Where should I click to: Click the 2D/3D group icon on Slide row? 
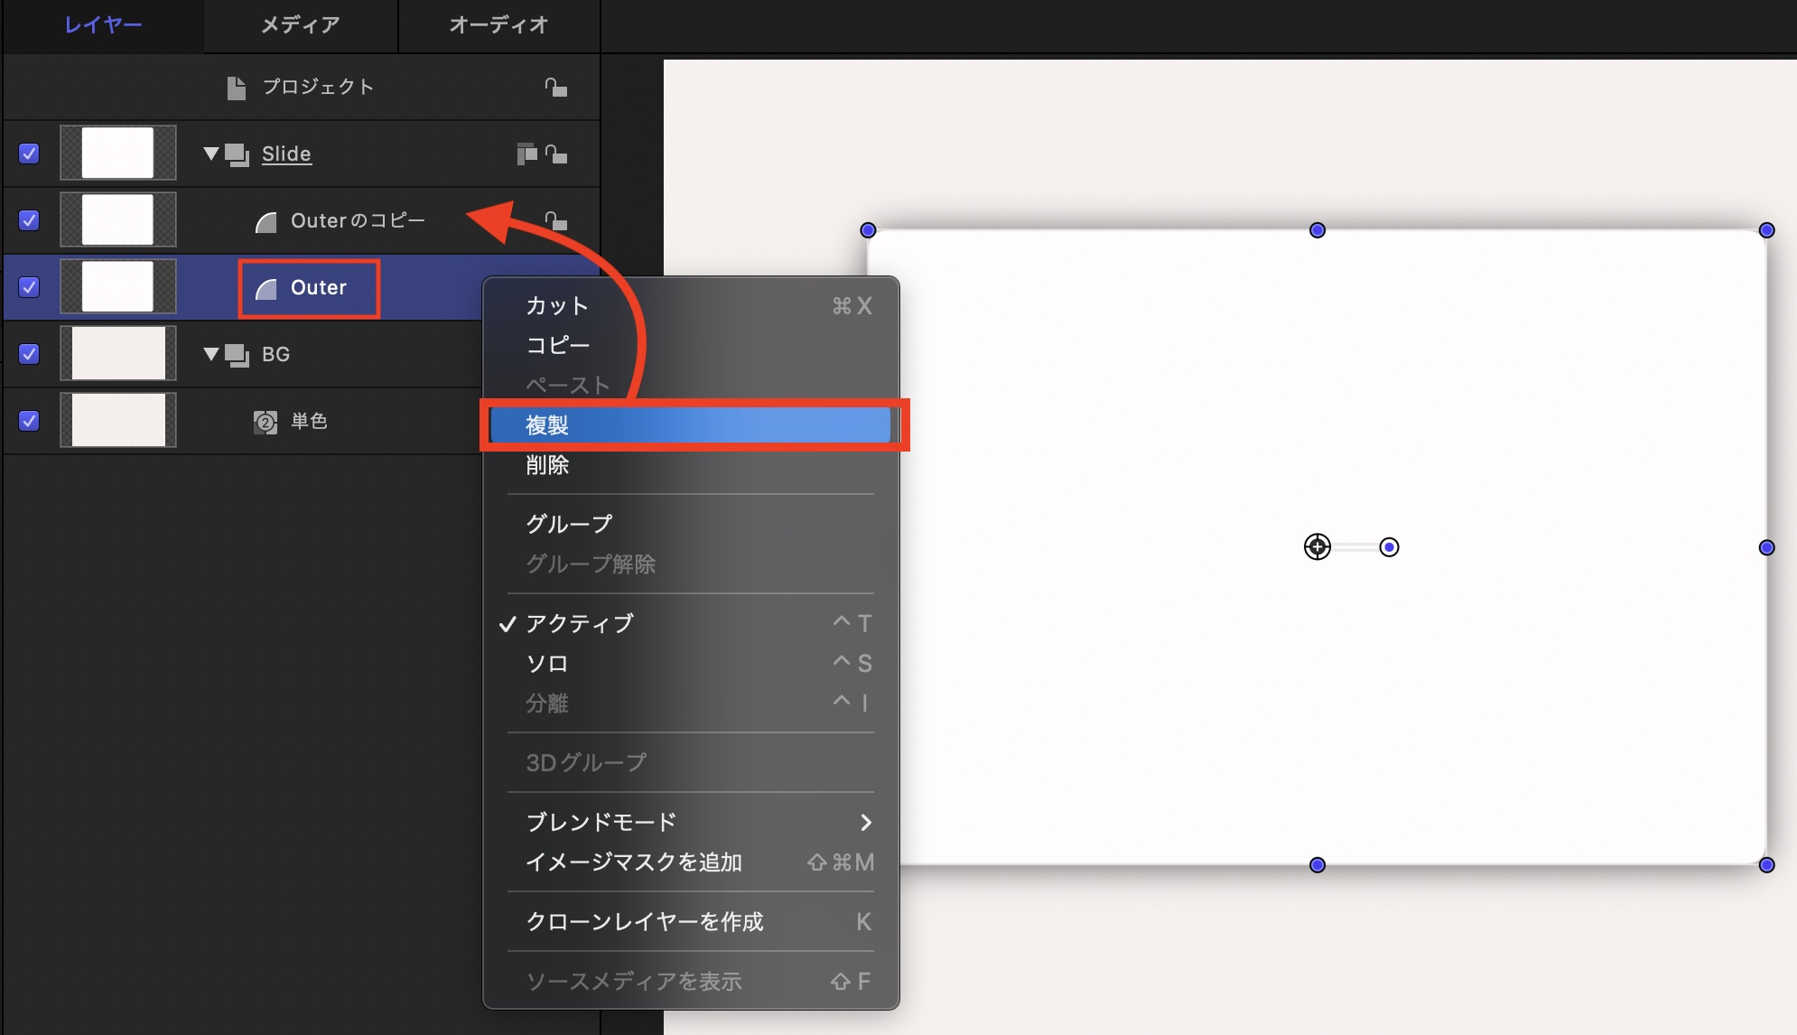526,154
